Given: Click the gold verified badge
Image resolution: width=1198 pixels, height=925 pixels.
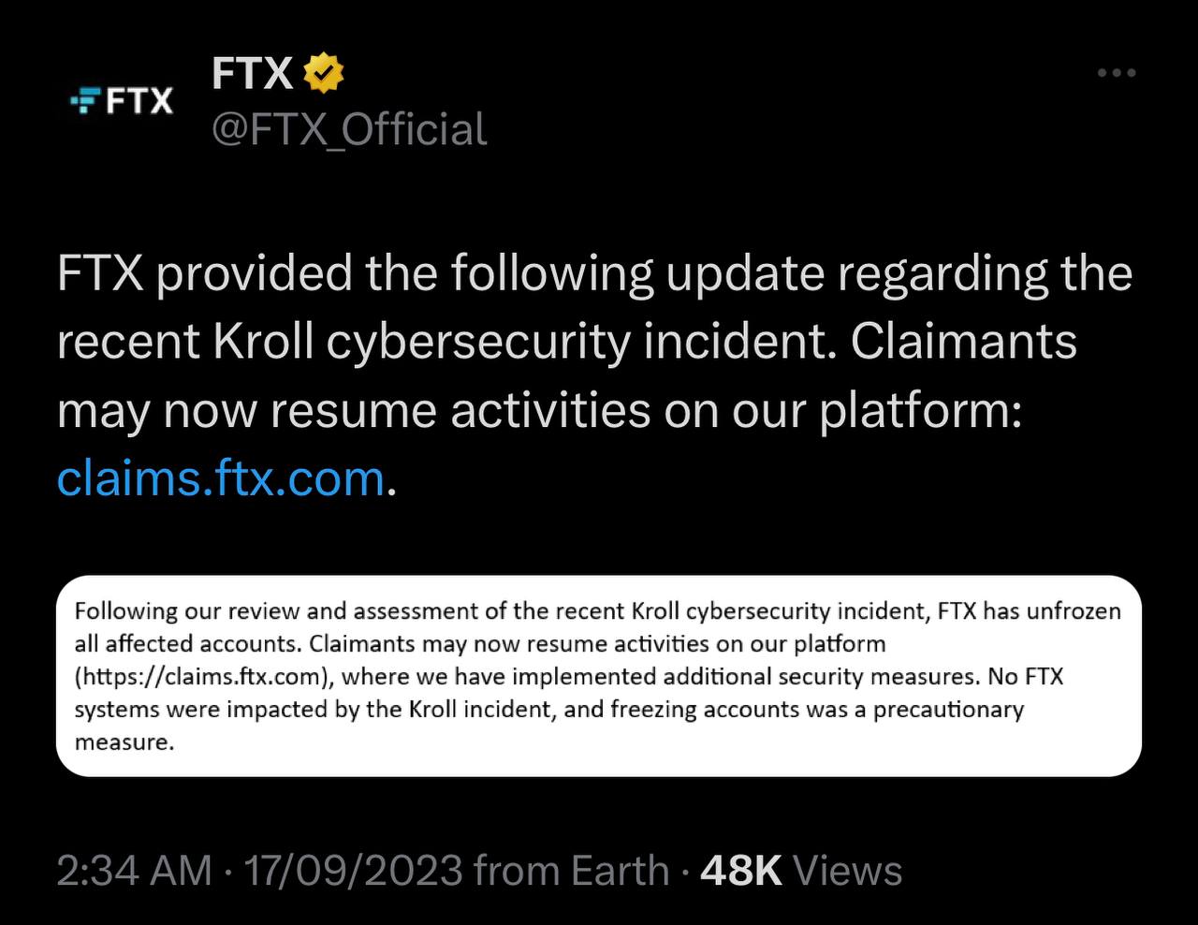Looking at the screenshot, I should tap(324, 73).
